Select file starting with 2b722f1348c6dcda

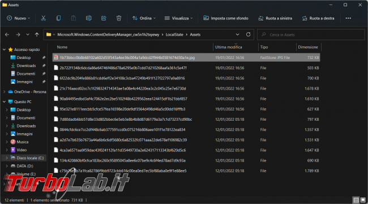pos(186,68)
